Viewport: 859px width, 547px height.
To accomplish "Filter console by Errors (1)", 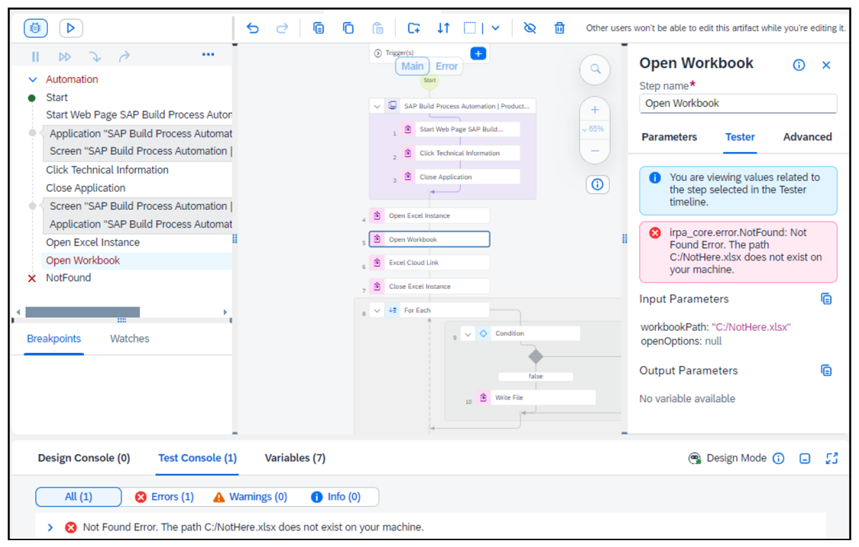I will pyautogui.click(x=165, y=497).
